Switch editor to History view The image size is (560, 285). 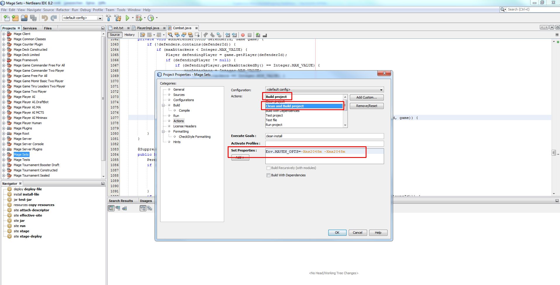129,35
